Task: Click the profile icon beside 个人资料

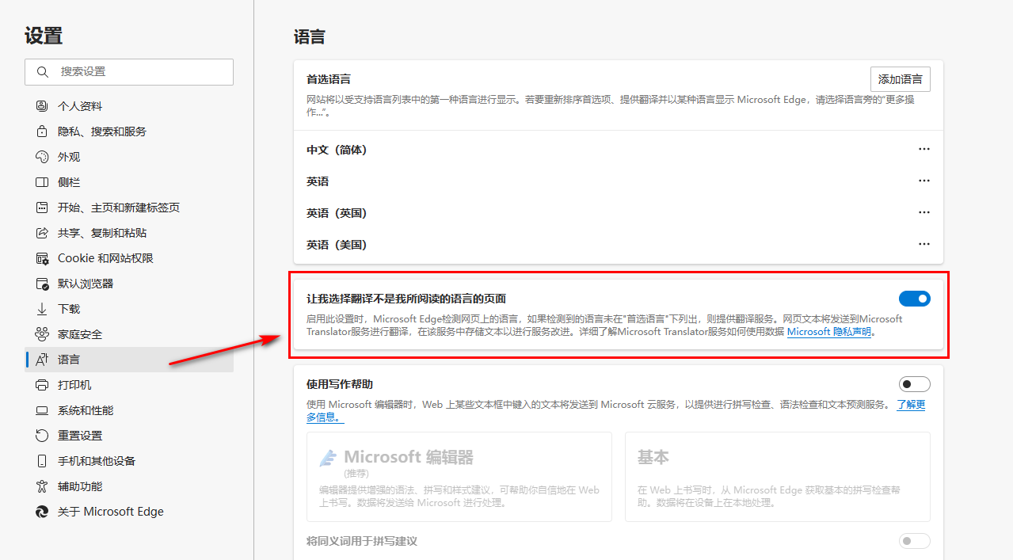Action: click(42, 106)
